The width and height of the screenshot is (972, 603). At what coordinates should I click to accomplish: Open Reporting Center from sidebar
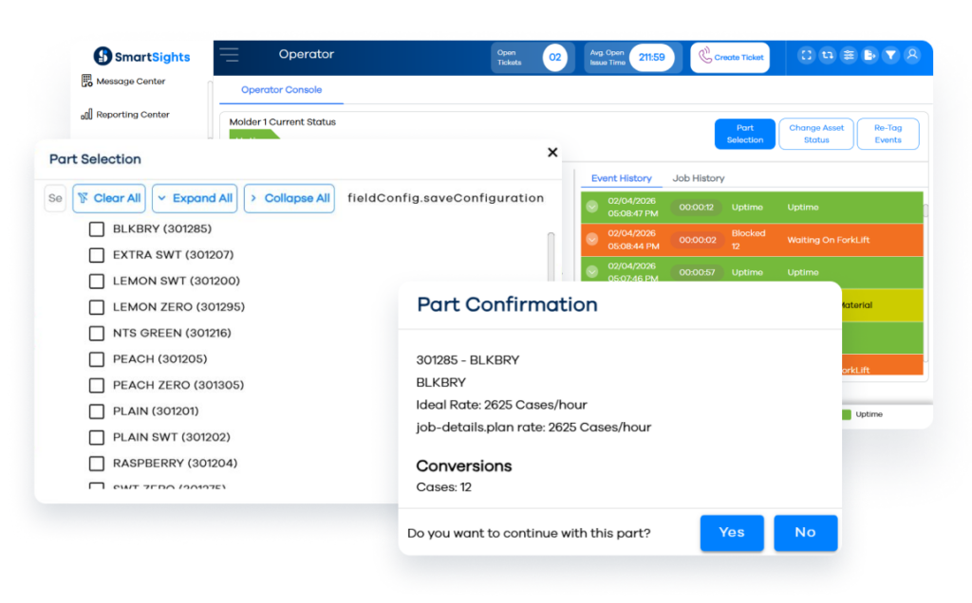point(132,115)
